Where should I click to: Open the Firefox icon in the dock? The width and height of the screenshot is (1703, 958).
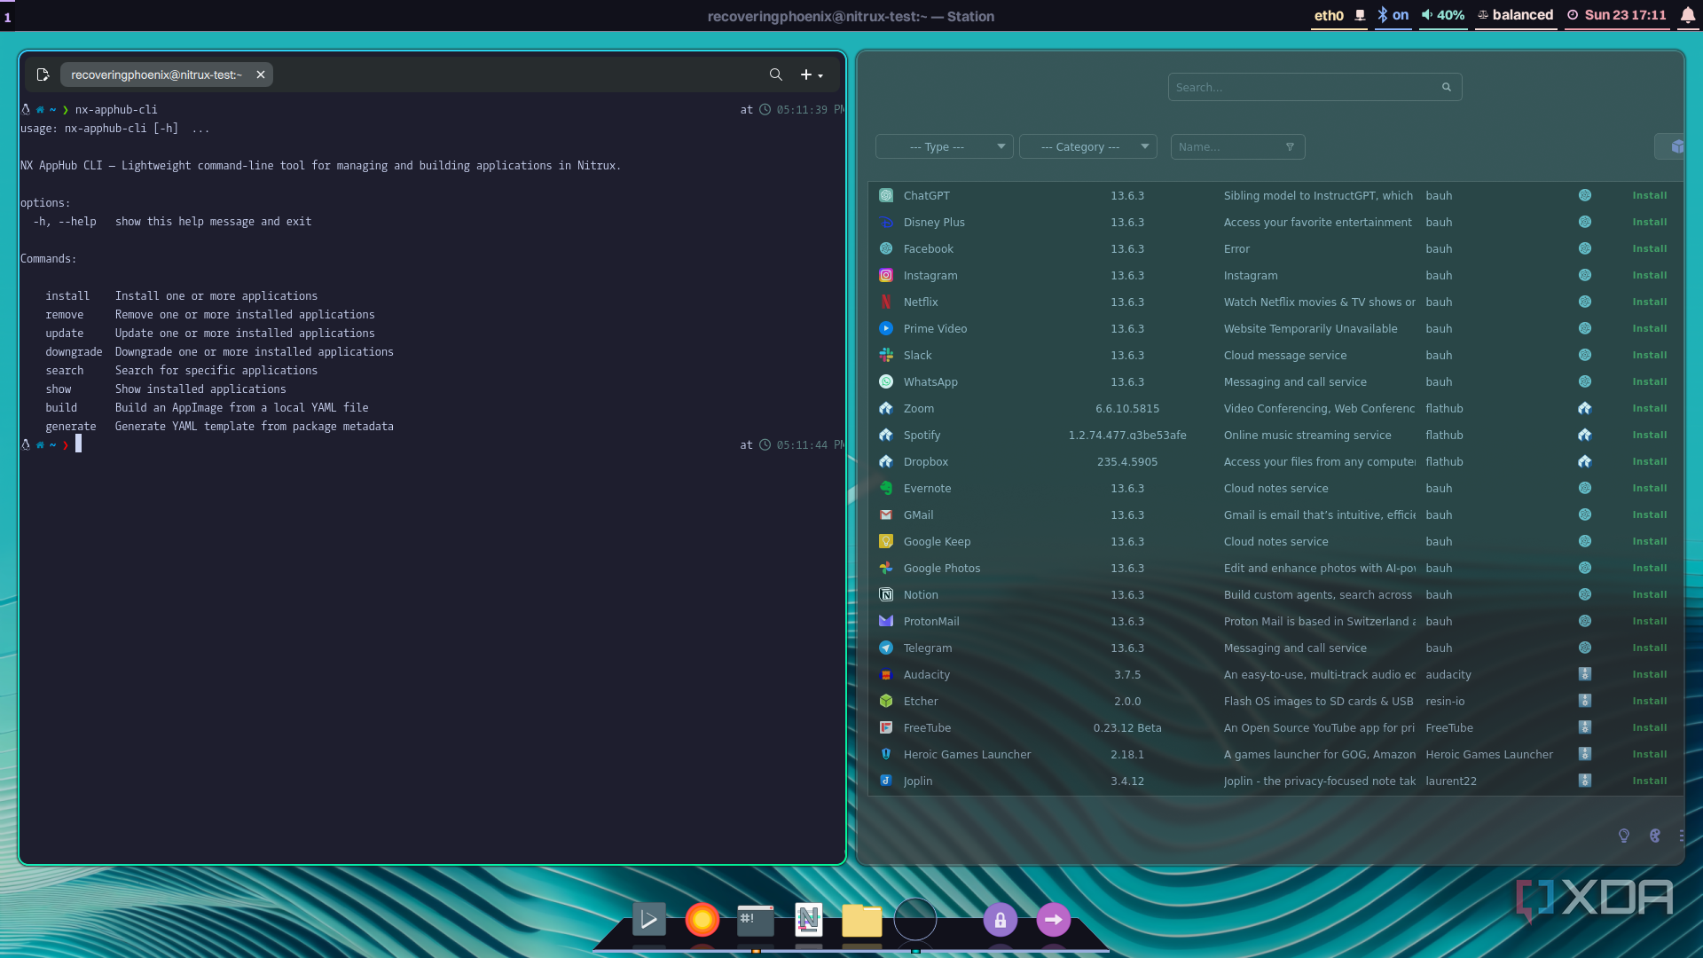tap(702, 920)
